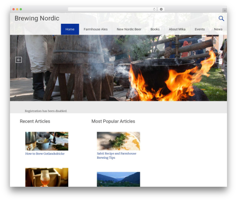Open the Farmhouse Ales menu
The height and width of the screenshot is (201, 237).
click(96, 29)
